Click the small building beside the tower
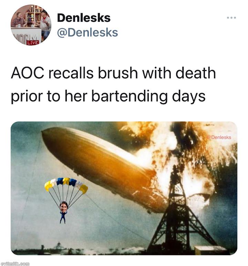The image size is (248, 266). (x=210, y=250)
